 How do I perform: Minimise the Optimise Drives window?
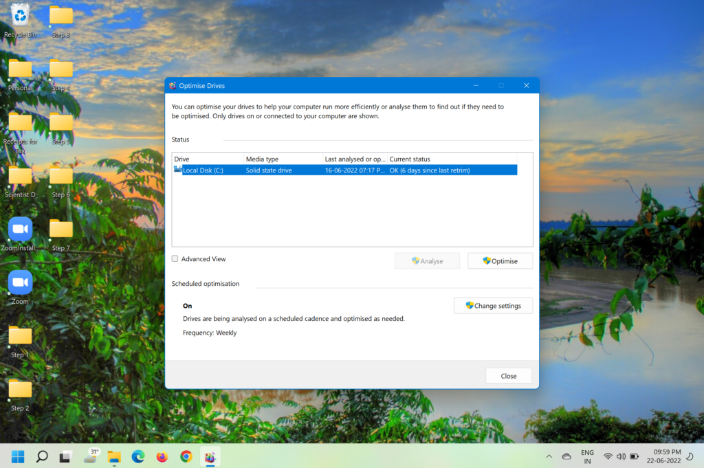click(x=476, y=85)
